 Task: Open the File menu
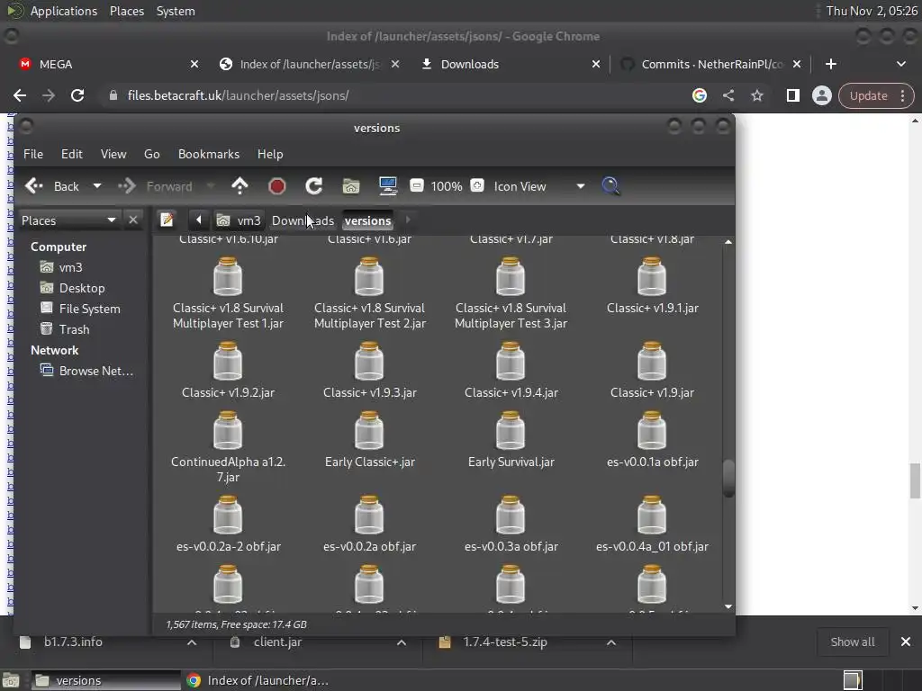[33, 154]
